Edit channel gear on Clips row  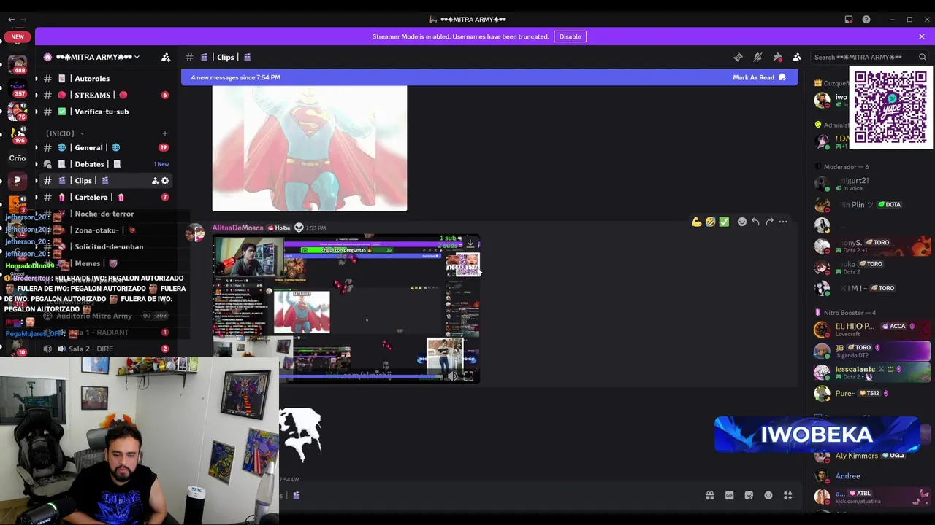coord(165,181)
